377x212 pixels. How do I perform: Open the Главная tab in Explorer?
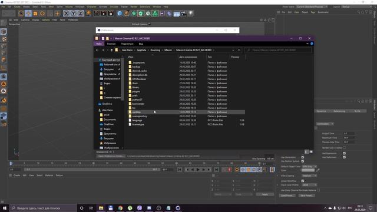tap(111, 44)
